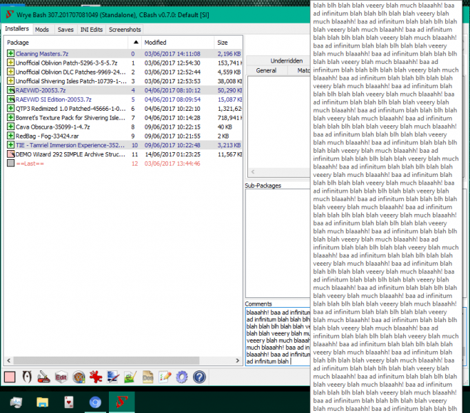470x413 pixels.
Task: Open the Saves tab
Action: (x=65, y=30)
